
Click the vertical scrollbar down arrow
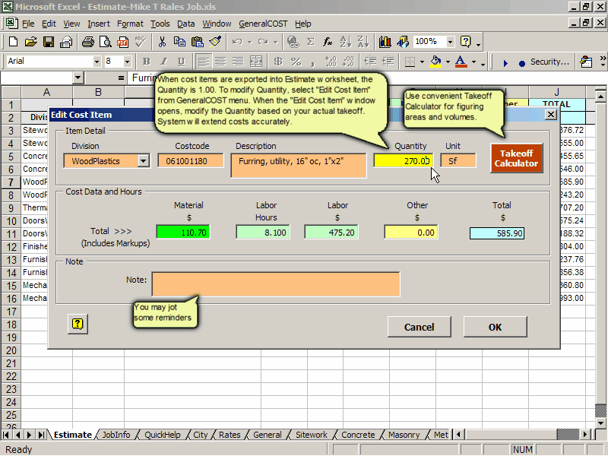tap(600, 423)
